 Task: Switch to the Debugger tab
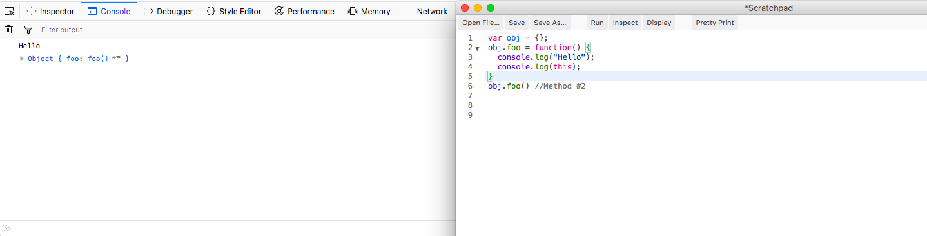[x=168, y=11]
